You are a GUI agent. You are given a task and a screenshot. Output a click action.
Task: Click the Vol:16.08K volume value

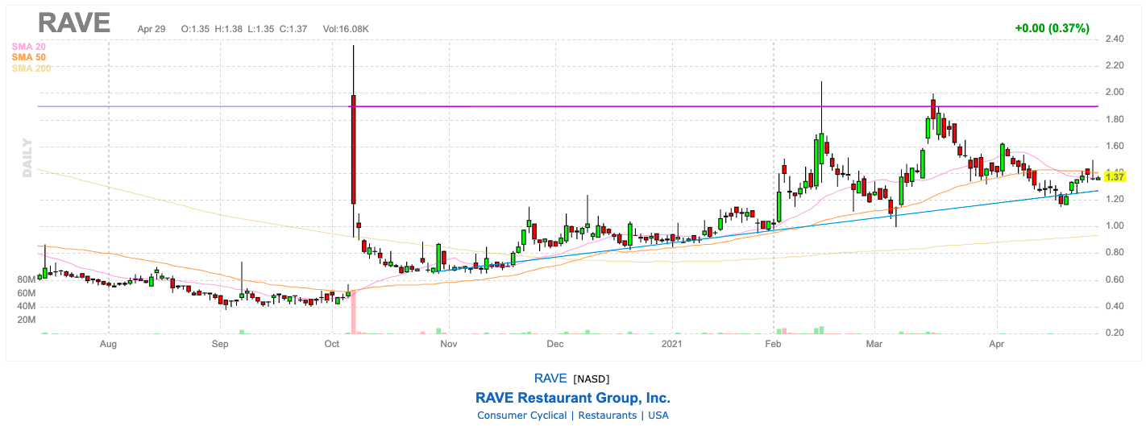click(345, 29)
